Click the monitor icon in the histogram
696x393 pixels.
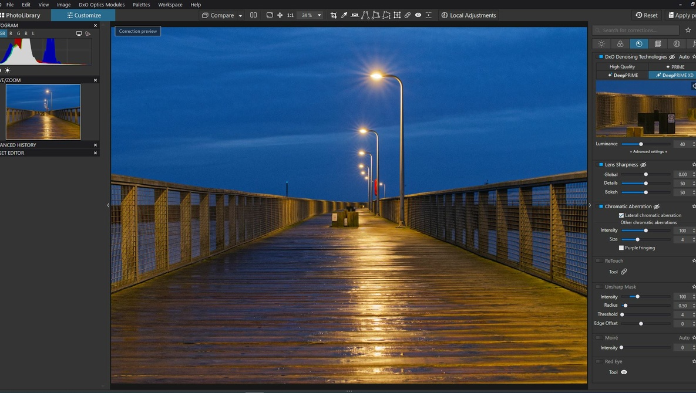pyautogui.click(x=79, y=33)
